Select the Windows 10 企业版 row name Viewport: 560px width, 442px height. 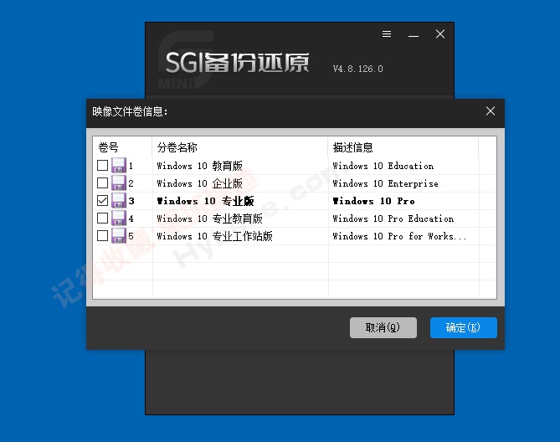[x=200, y=183]
